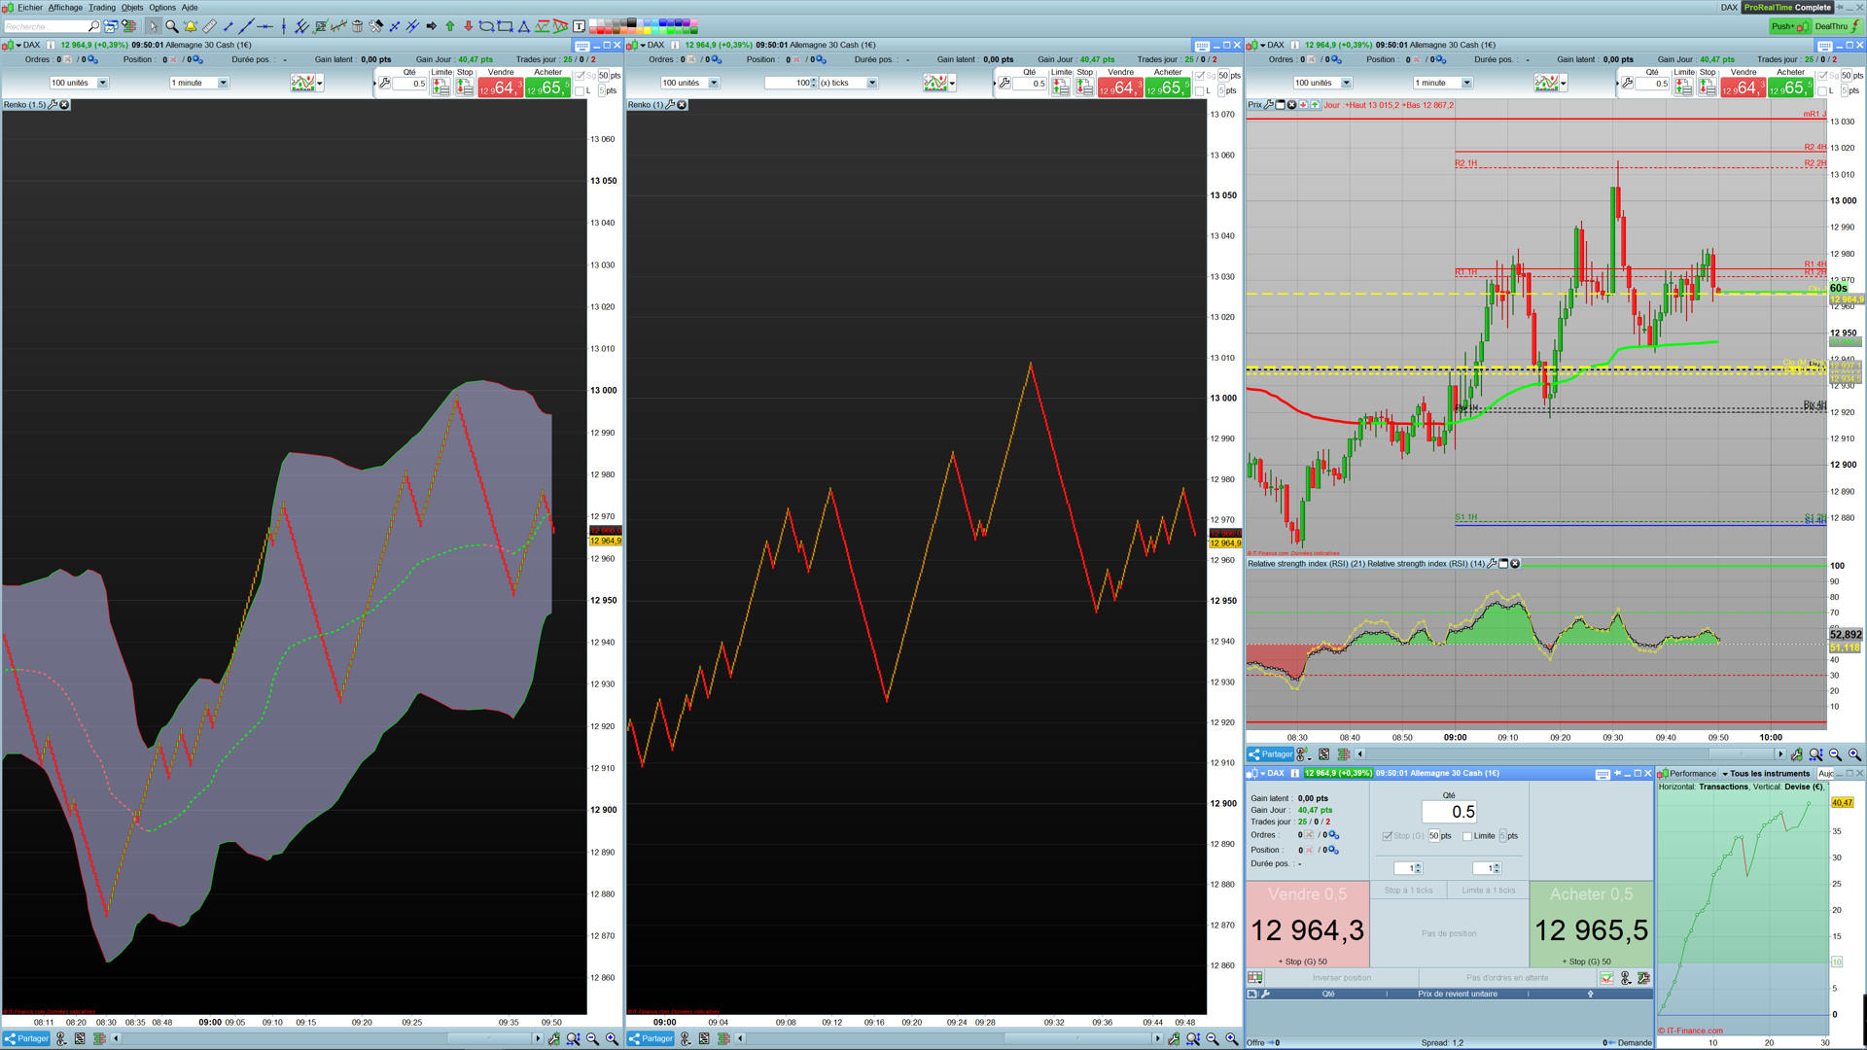Open the Trading menu

pos(101,7)
